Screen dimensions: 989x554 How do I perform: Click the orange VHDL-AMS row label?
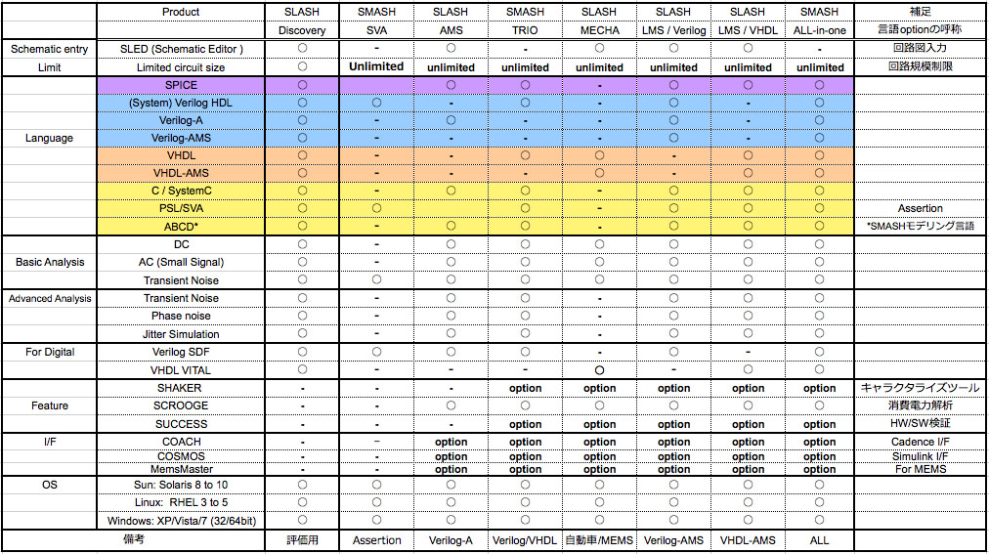tap(182, 173)
